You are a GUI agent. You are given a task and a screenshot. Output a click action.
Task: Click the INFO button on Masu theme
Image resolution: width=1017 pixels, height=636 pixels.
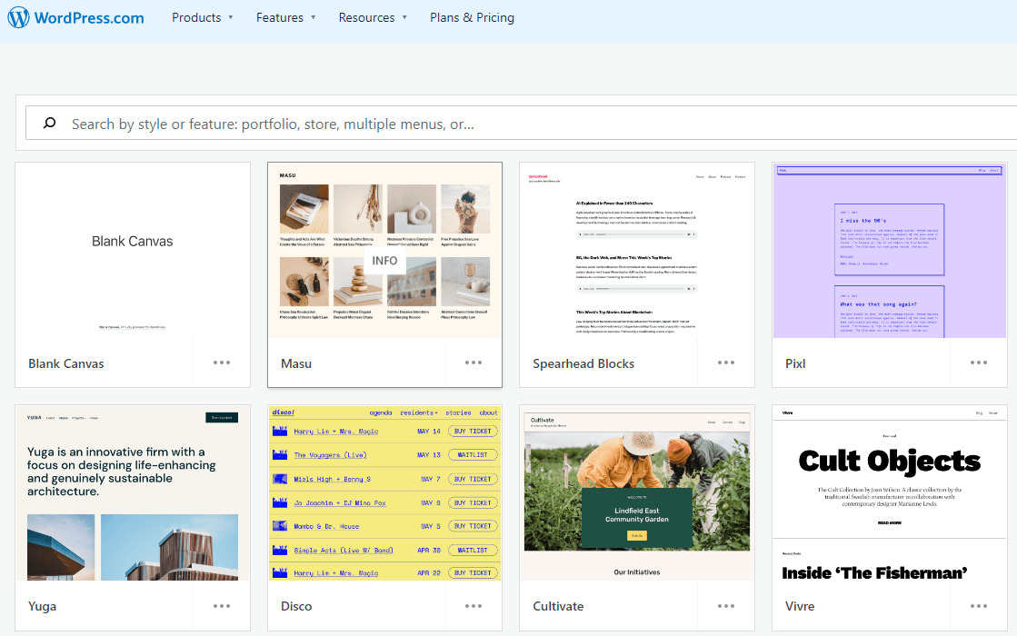coord(384,262)
